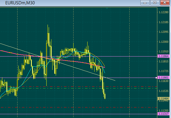Viewport: 171px width, 118px height.
Task: Click the current price label 1.11464
Action: click(164, 98)
